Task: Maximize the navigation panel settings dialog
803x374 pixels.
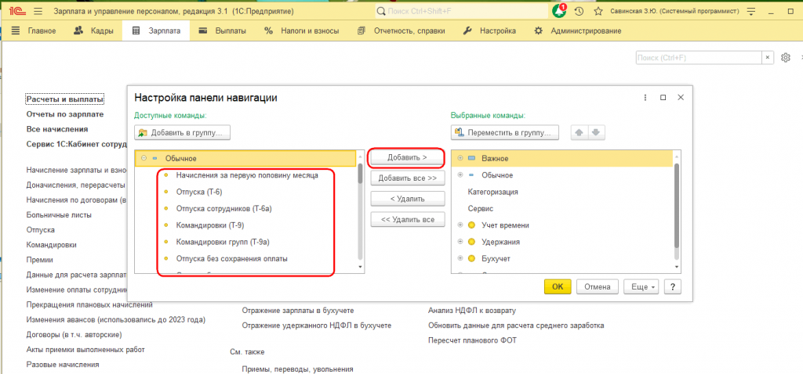Action: tap(663, 98)
